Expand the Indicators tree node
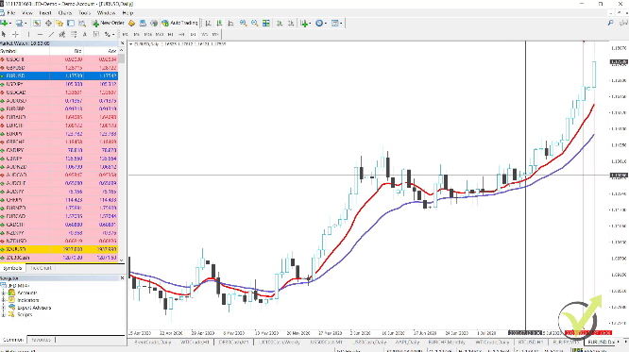 [x=4, y=300]
